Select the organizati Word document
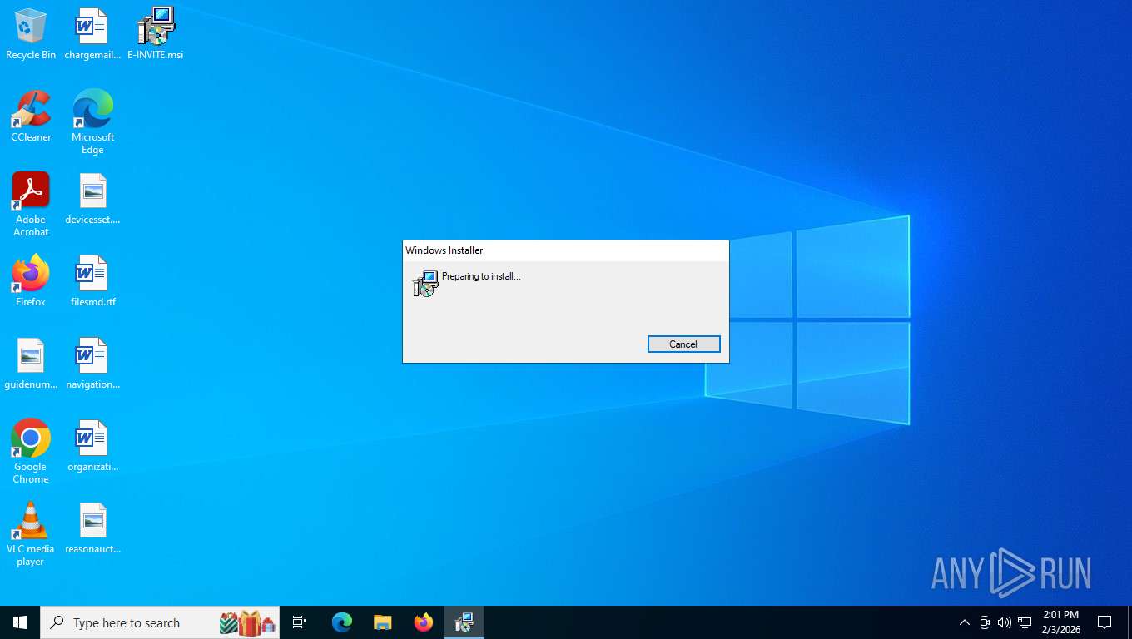 tap(92, 447)
